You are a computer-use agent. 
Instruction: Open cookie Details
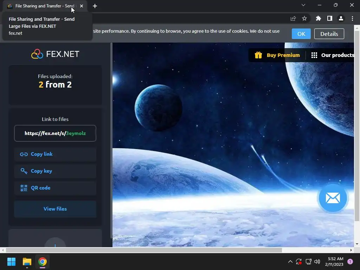coord(329,34)
